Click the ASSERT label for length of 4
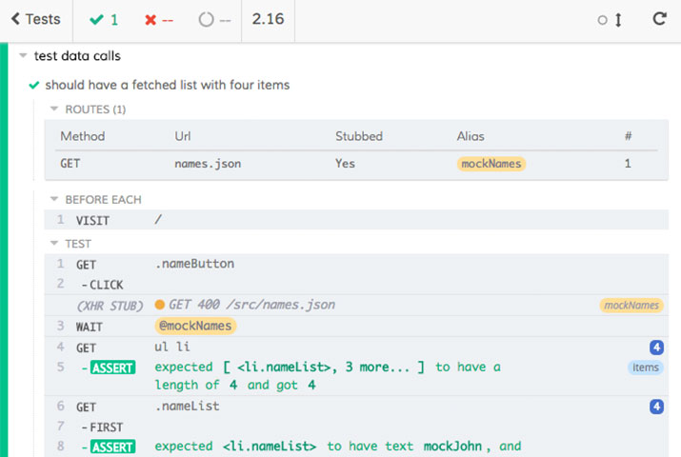This screenshot has height=457, width=681. [x=113, y=368]
